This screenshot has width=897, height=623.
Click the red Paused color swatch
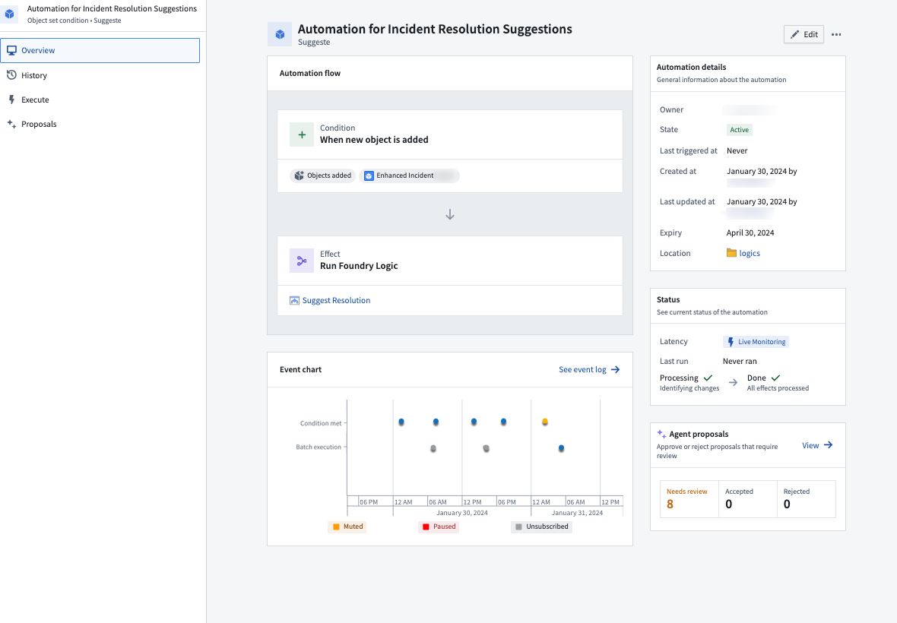point(426,527)
